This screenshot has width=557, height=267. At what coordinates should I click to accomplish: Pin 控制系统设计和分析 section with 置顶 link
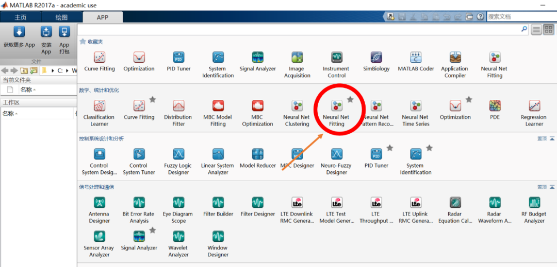coord(542,139)
